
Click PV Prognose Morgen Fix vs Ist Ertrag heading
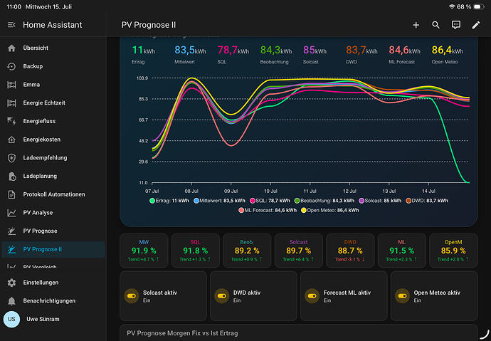tap(182, 333)
